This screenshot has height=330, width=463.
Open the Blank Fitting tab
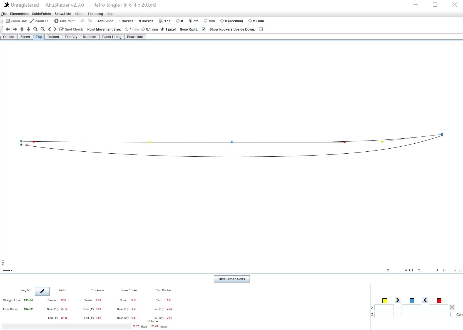pos(112,37)
